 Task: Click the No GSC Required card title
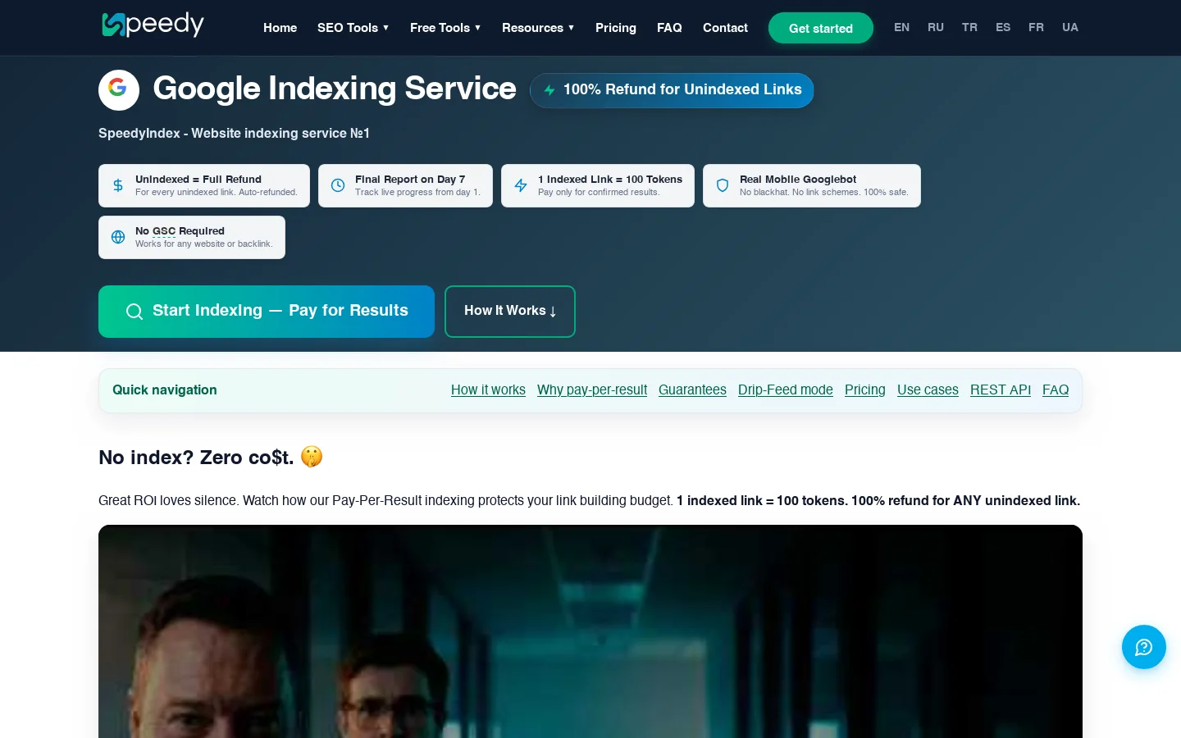180,230
